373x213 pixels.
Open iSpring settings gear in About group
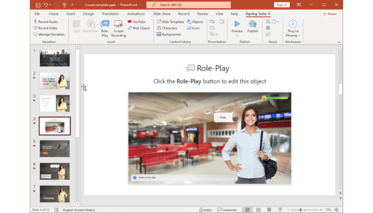[x=268, y=28]
